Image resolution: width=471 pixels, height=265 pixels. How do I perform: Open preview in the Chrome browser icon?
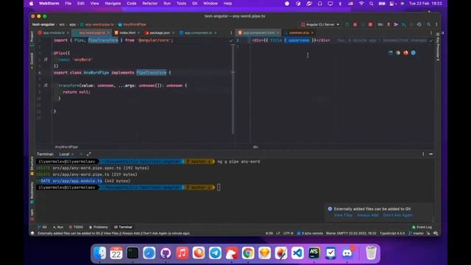(398, 52)
